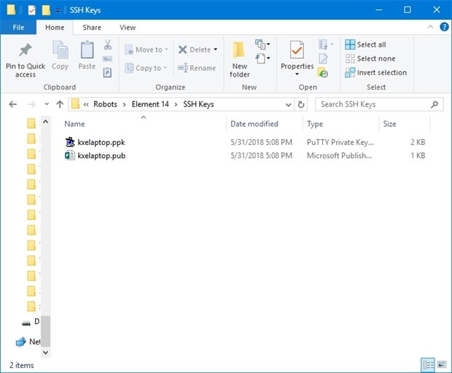Click the navigation pane scroll up arrow
Screen dimensions: 452x373
(x=45, y=122)
